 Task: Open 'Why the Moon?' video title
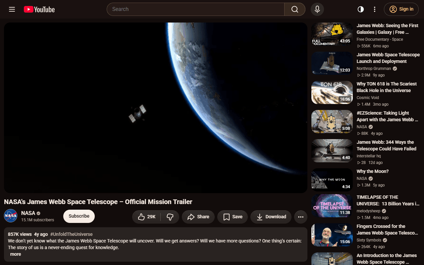373,171
